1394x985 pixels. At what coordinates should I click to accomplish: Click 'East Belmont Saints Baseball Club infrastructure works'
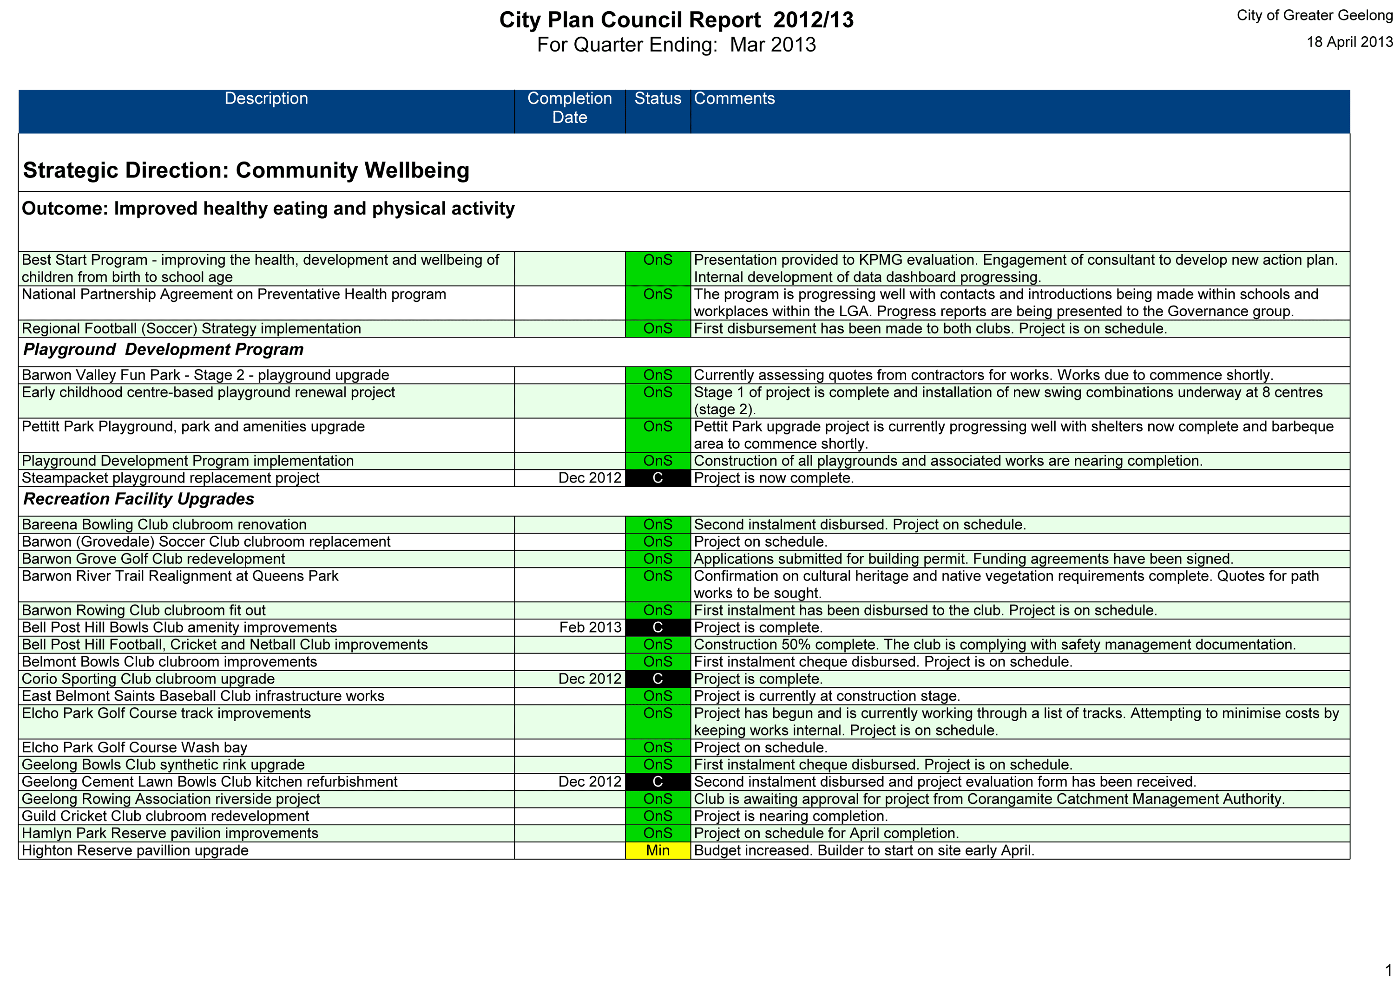pos(203,696)
